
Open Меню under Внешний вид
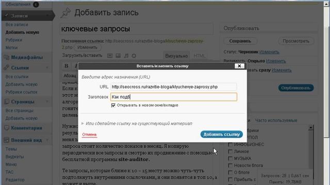pyautogui.click(x=11, y=164)
